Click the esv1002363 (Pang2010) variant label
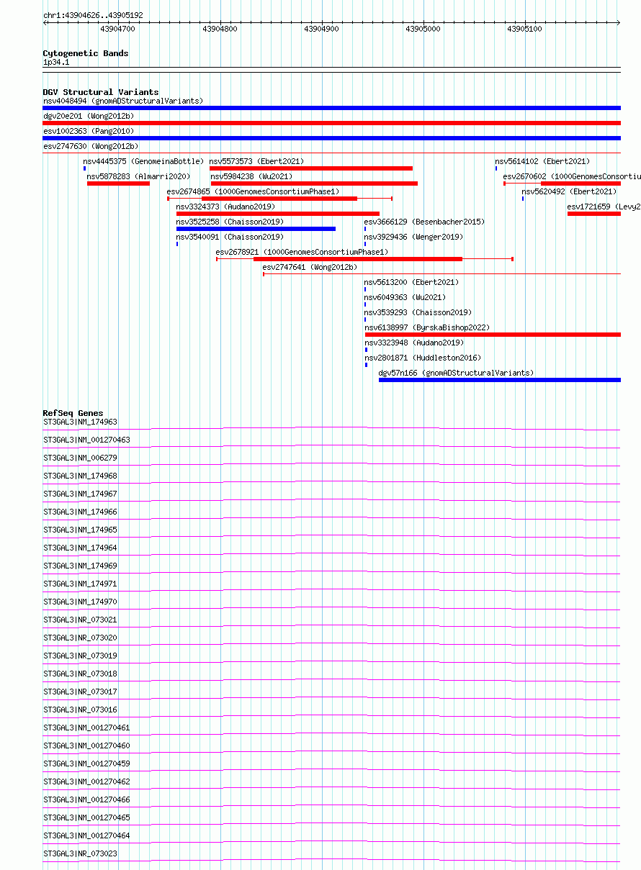This screenshot has height=870, width=641. (x=89, y=131)
